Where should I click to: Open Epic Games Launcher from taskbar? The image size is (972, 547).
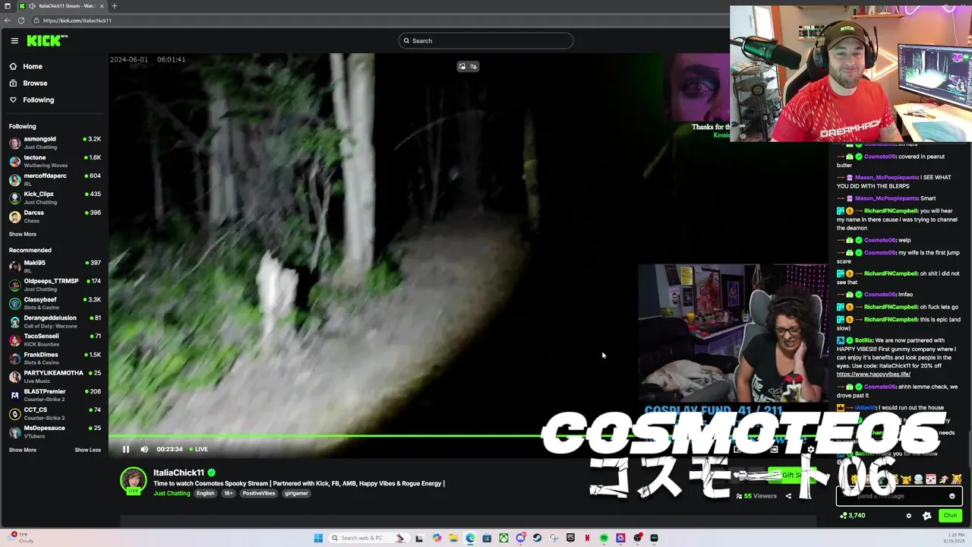pyautogui.click(x=570, y=538)
